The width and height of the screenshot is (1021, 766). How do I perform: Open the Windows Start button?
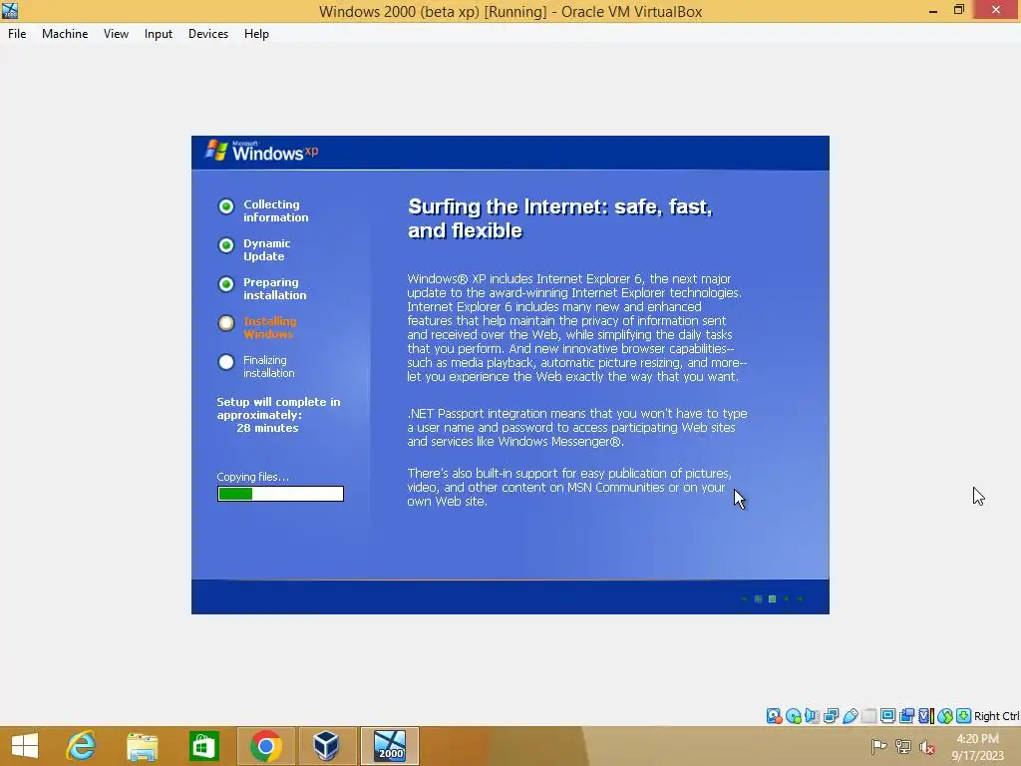click(25, 746)
